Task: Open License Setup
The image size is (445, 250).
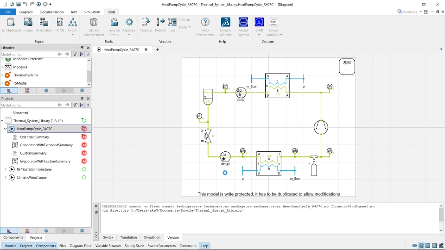Action: click(114, 27)
